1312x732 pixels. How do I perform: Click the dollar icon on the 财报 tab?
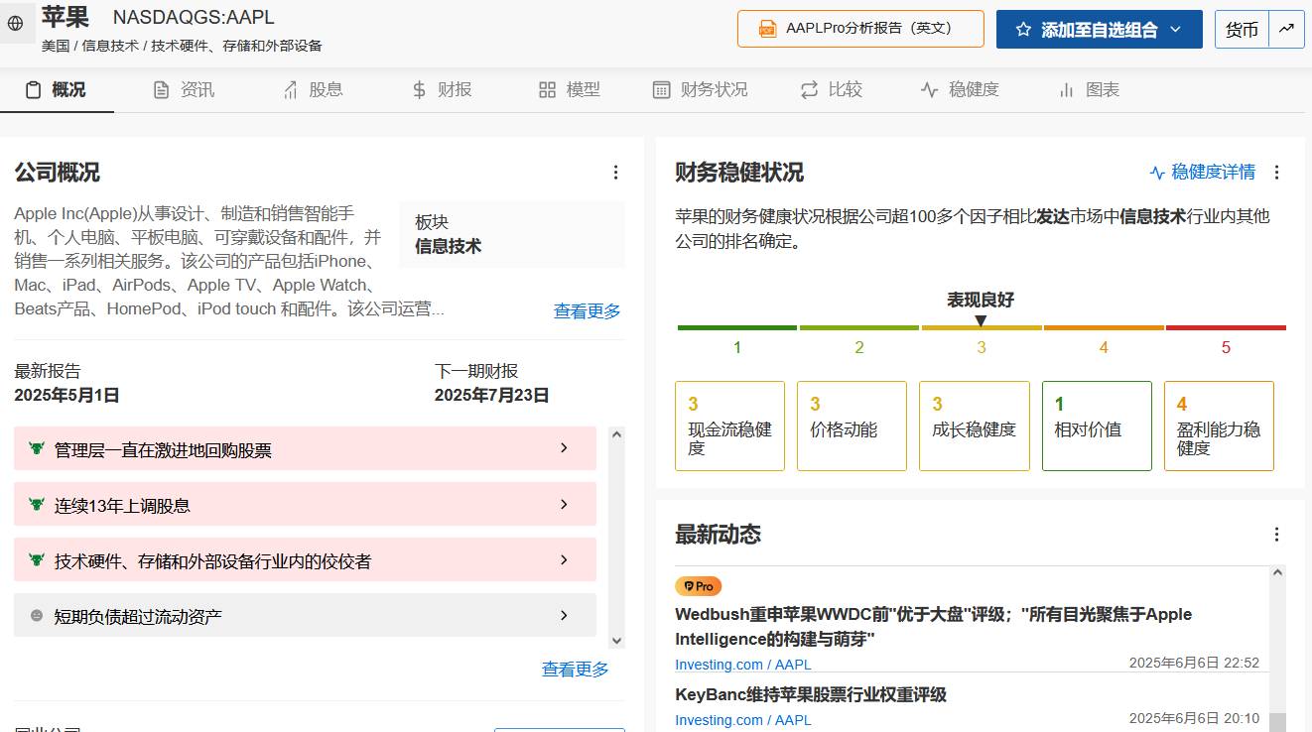tap(419, 90)
